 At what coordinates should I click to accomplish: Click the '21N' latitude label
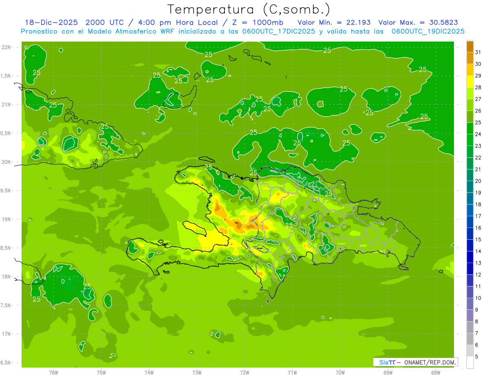point(7,104)
